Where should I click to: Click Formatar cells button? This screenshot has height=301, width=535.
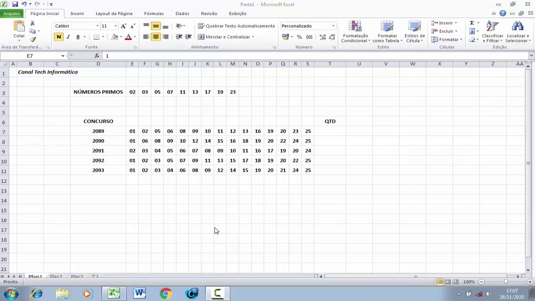point(446,40)
